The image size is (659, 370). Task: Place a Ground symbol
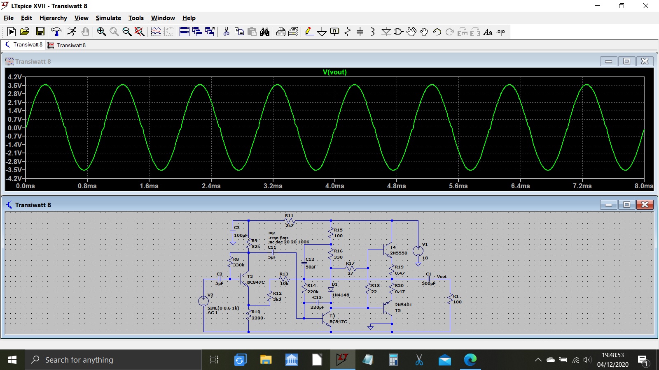[322, 32]
